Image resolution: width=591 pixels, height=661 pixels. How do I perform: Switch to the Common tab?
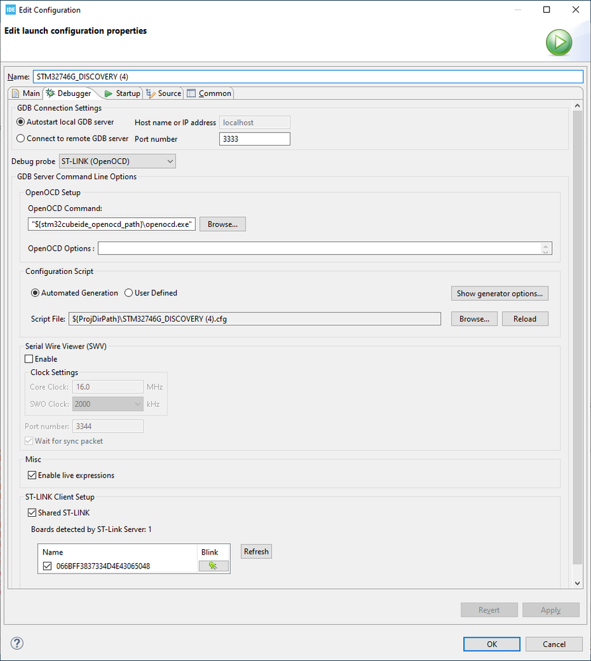210,93
